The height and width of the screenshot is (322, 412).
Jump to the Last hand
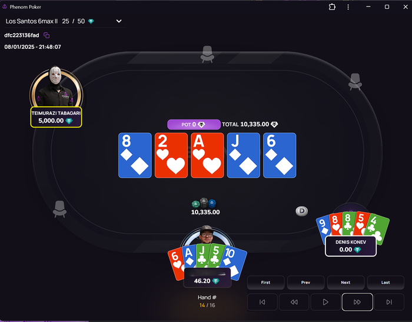click(386, 283)
